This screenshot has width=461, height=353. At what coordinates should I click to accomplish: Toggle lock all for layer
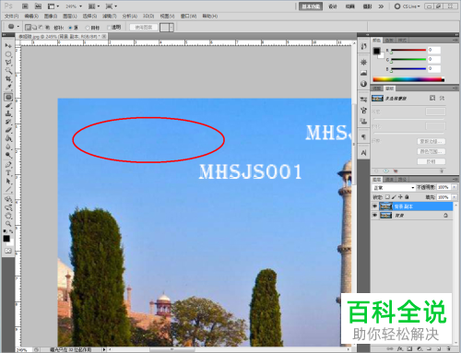click(407, 196)
